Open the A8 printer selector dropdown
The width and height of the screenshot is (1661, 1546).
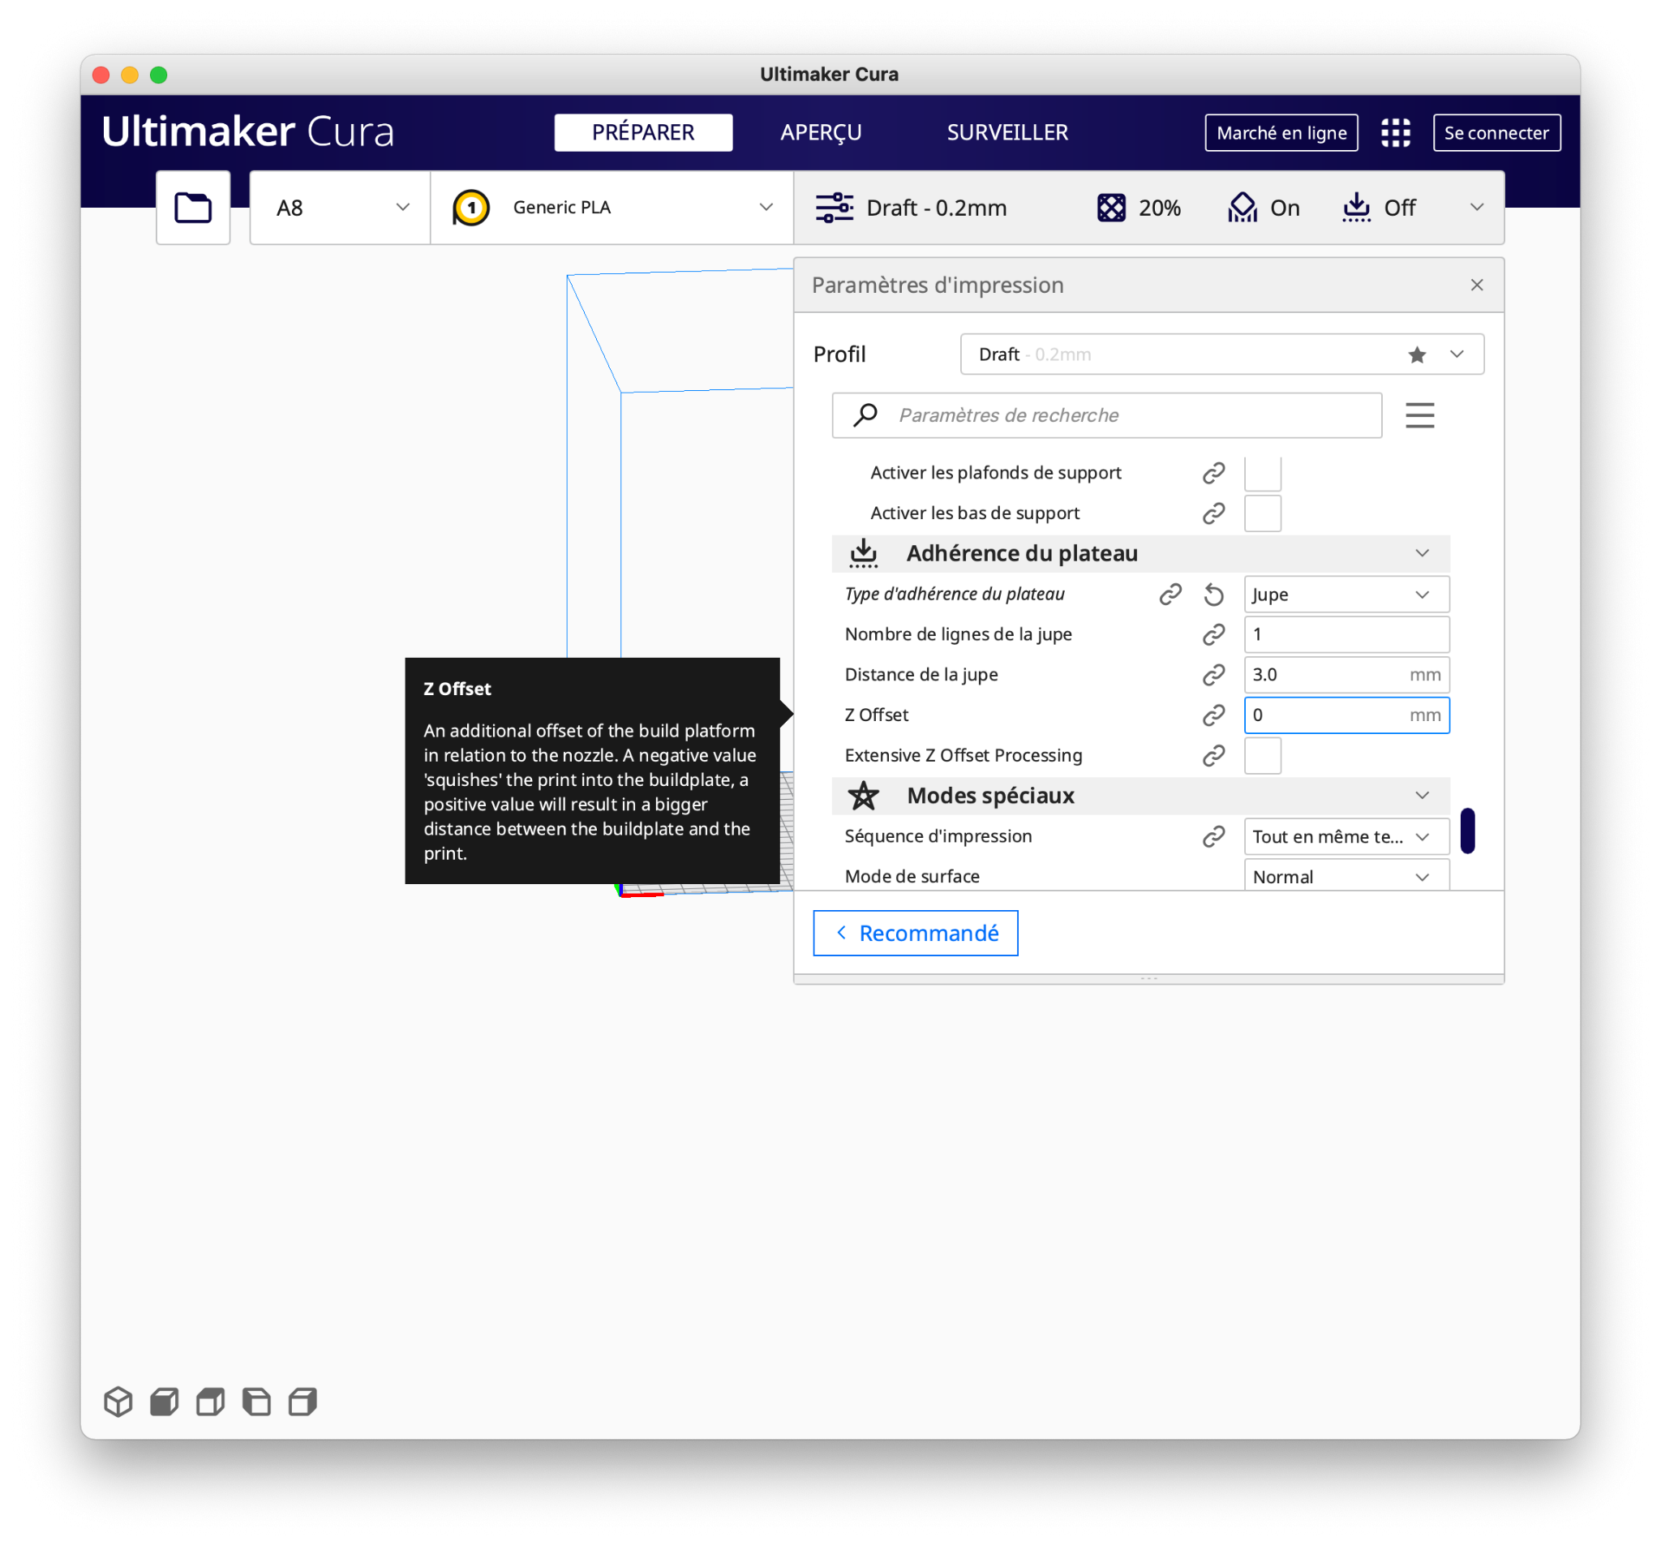pyautogui.click(x=340, y=208)
